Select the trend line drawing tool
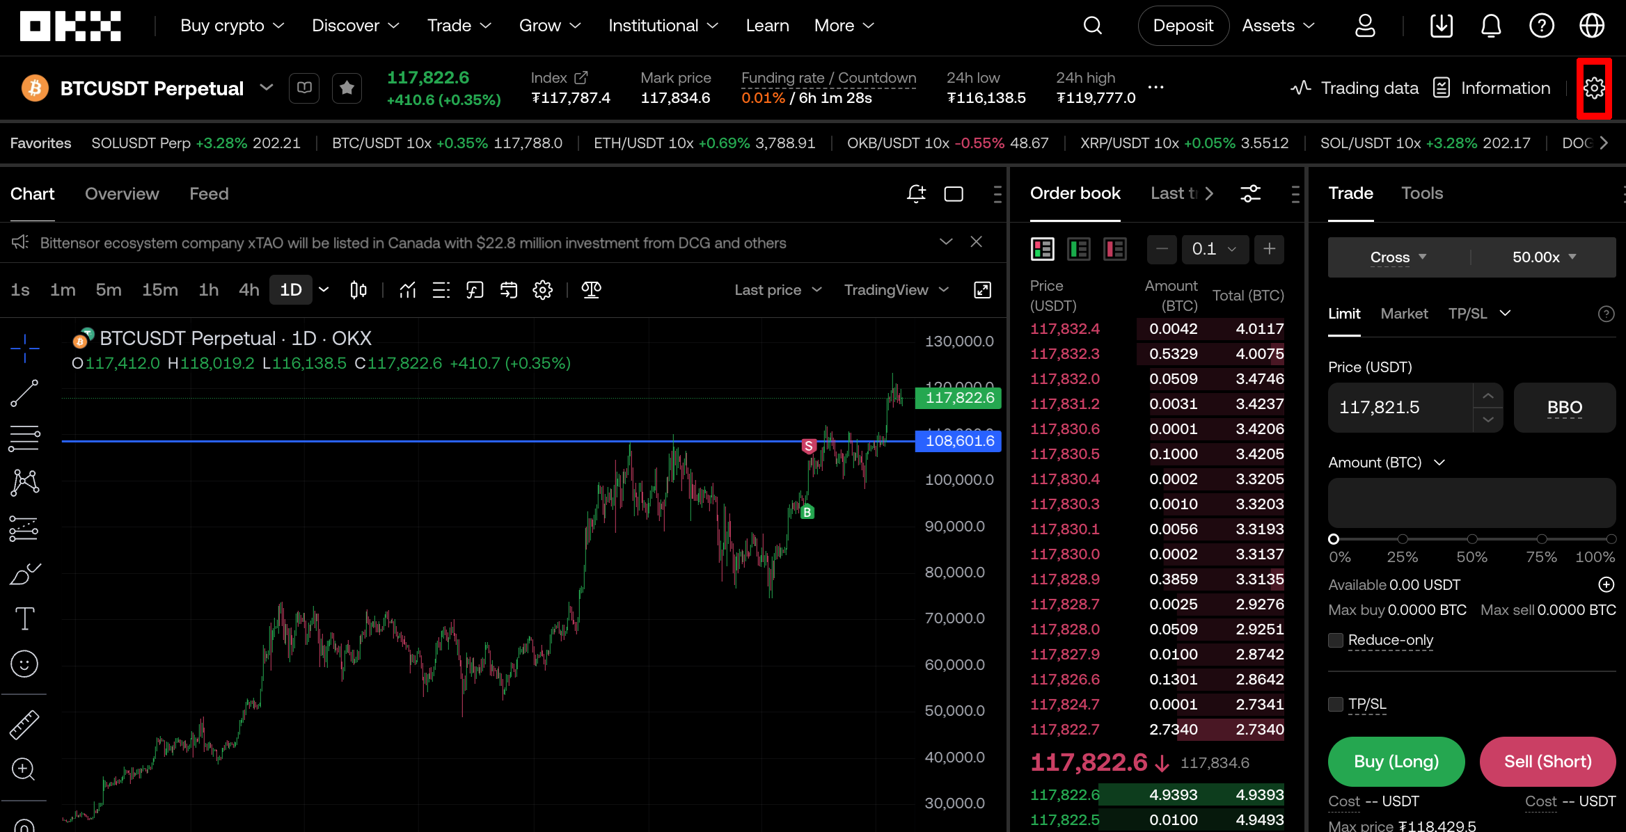This screenshot has width=1626, height=832. pos(24,393)
